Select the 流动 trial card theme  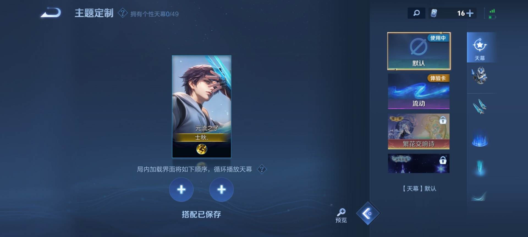coord(419,91)
